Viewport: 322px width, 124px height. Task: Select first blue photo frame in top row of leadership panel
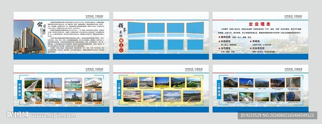click(136, 28)
